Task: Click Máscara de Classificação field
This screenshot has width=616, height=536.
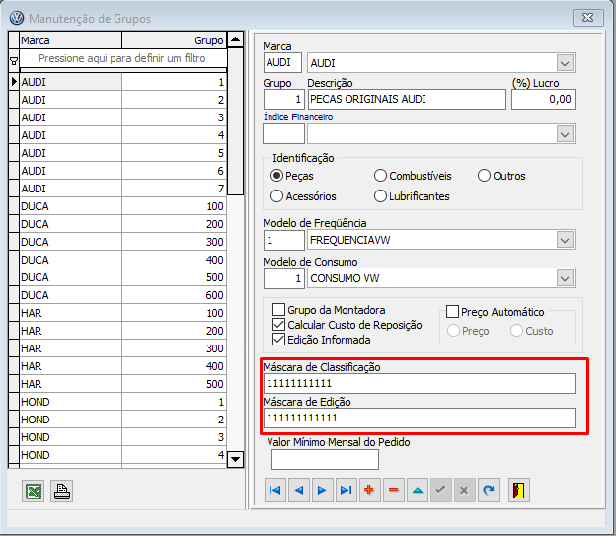Action: click(x=420, y=383)
